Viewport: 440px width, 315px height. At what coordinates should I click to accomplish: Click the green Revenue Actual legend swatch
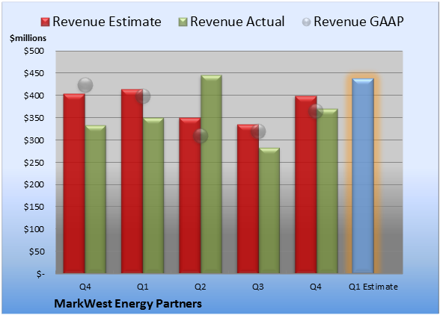click(183, 22)
